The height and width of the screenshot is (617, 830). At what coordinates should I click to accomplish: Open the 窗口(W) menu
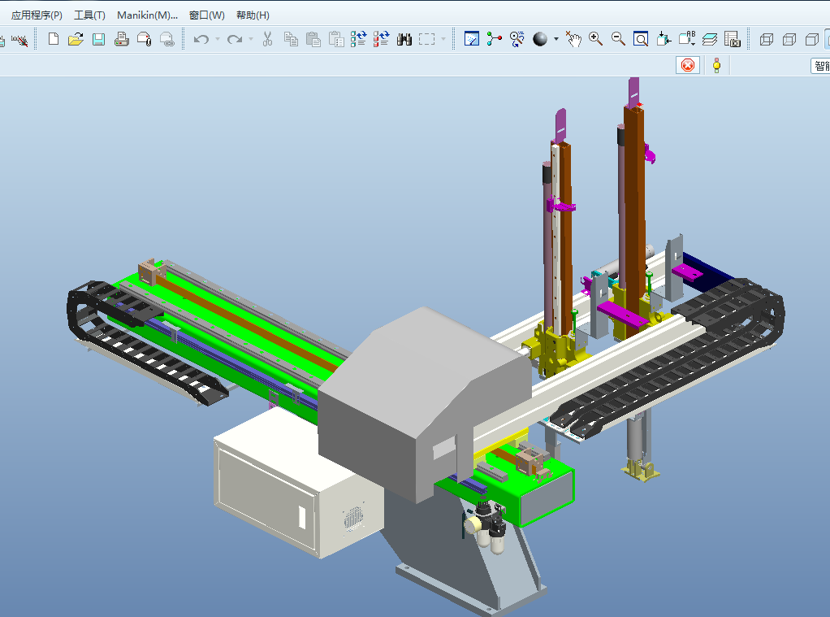tap(207, 15)
